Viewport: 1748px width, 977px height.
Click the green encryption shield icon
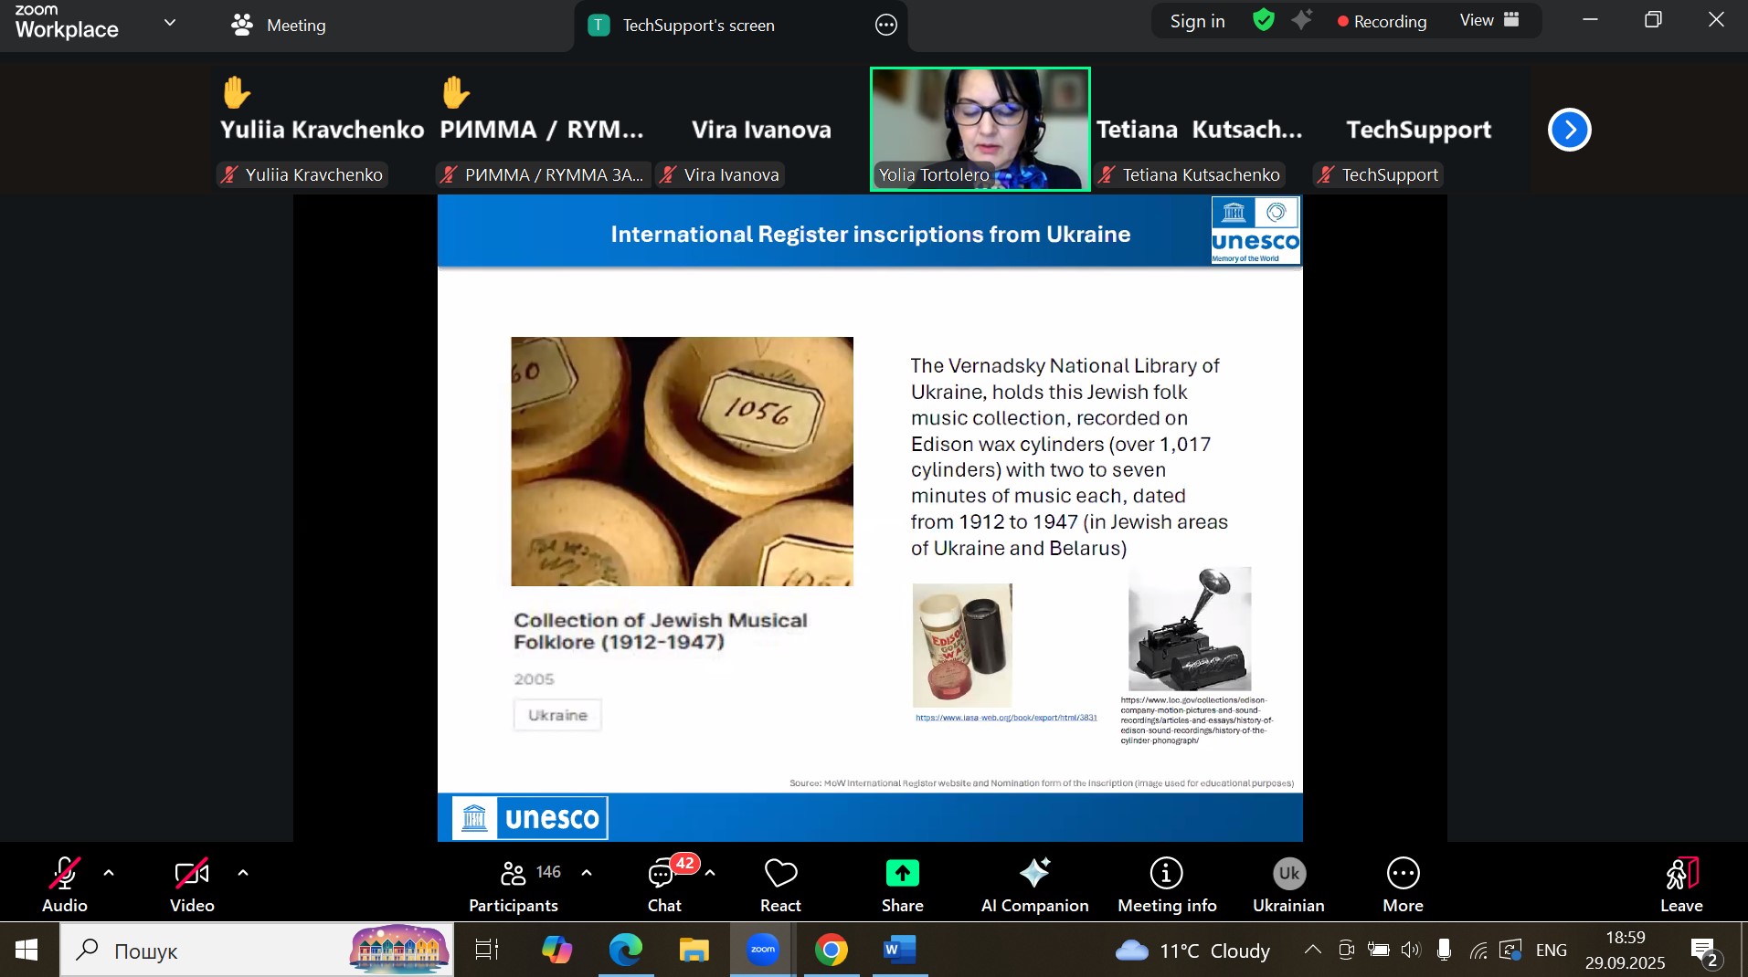(1264, 20)
